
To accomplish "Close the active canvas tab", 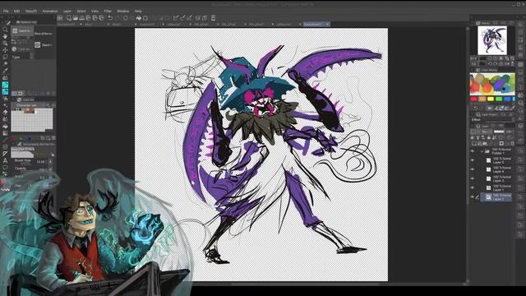I will click(327, 24).
